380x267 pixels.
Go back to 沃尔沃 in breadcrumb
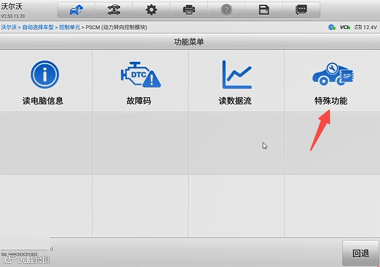(x=9, y=27)
